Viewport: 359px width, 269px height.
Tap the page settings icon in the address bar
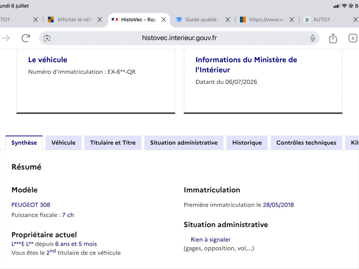coord(47,38)
